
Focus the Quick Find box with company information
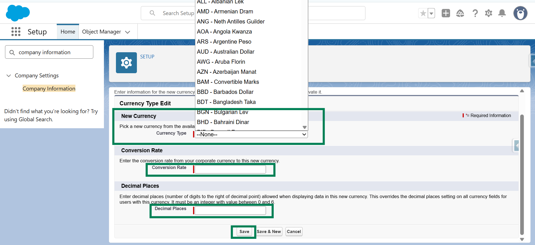click(x=49, y=52)
